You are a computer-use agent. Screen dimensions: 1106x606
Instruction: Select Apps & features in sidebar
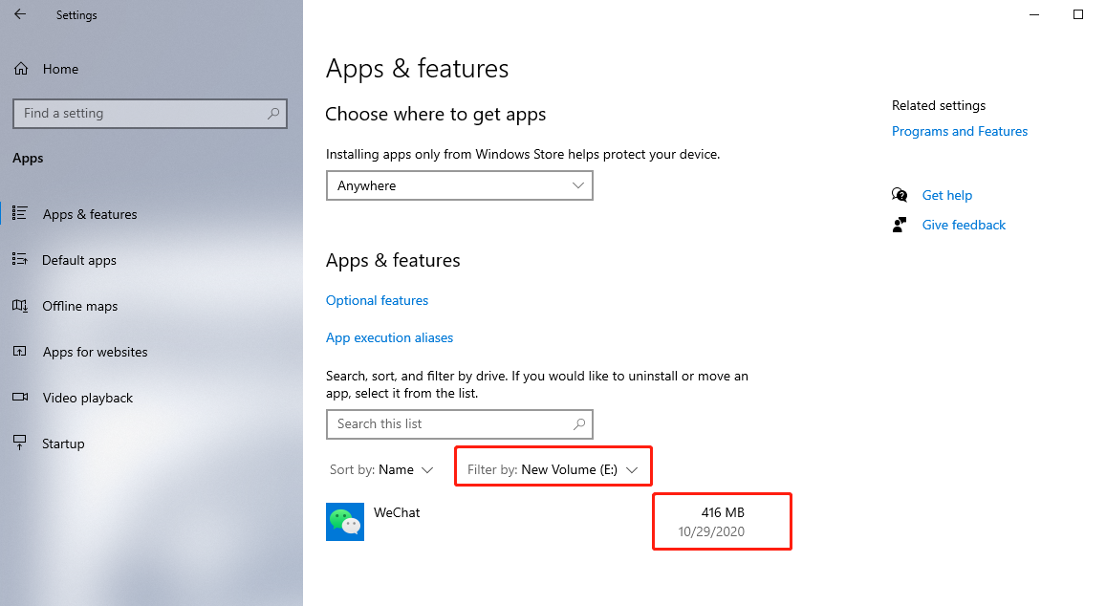[x=90, y=214]
